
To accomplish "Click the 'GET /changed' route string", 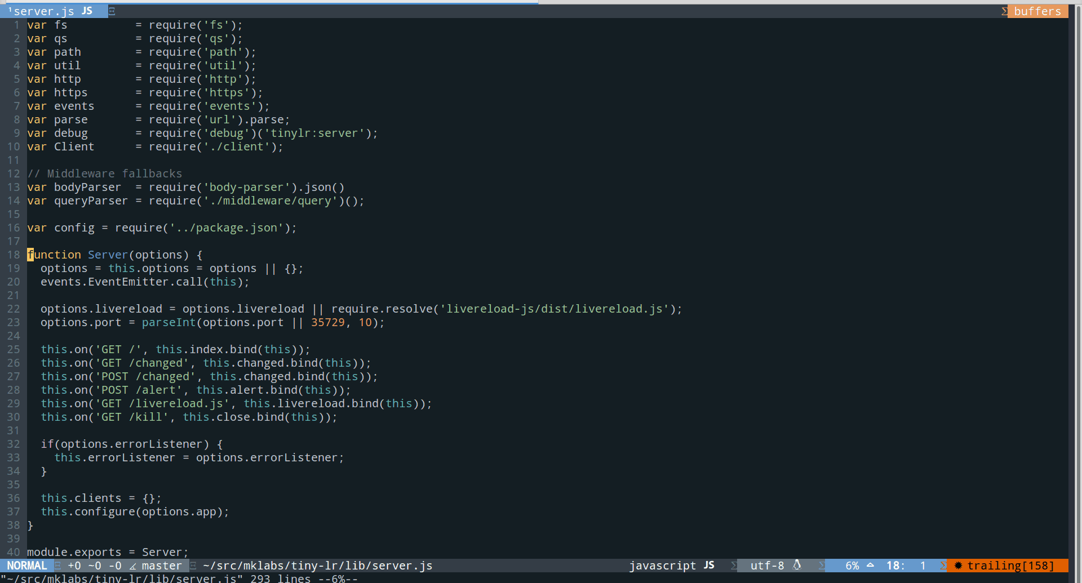I will [142, 363].
